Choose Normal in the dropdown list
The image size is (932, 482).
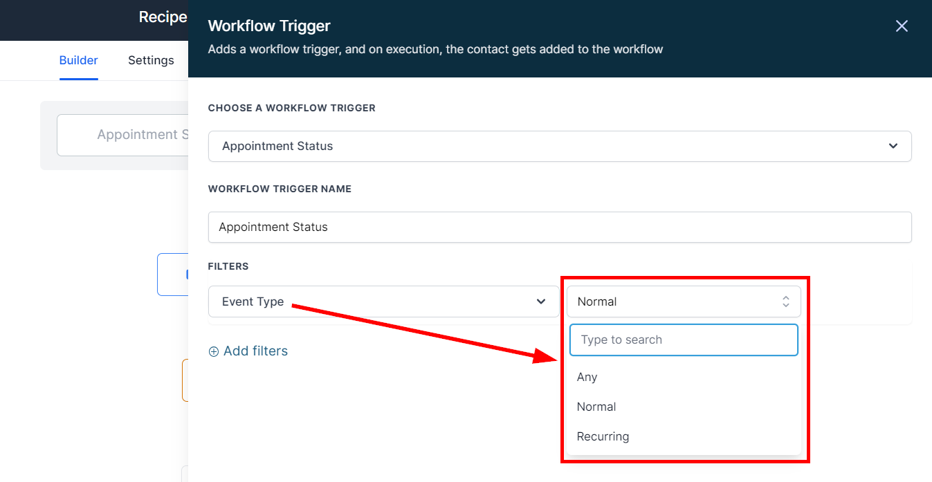(596, 407)
